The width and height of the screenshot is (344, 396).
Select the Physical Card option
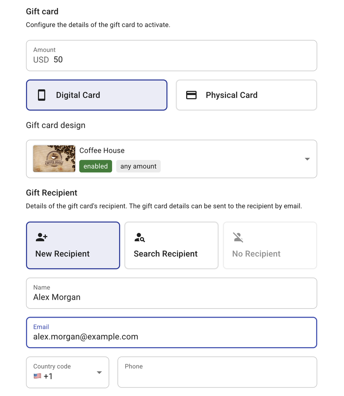pos(247,95)
